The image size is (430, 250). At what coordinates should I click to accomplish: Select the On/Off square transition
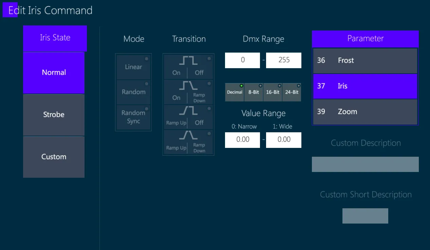point(188,67)
